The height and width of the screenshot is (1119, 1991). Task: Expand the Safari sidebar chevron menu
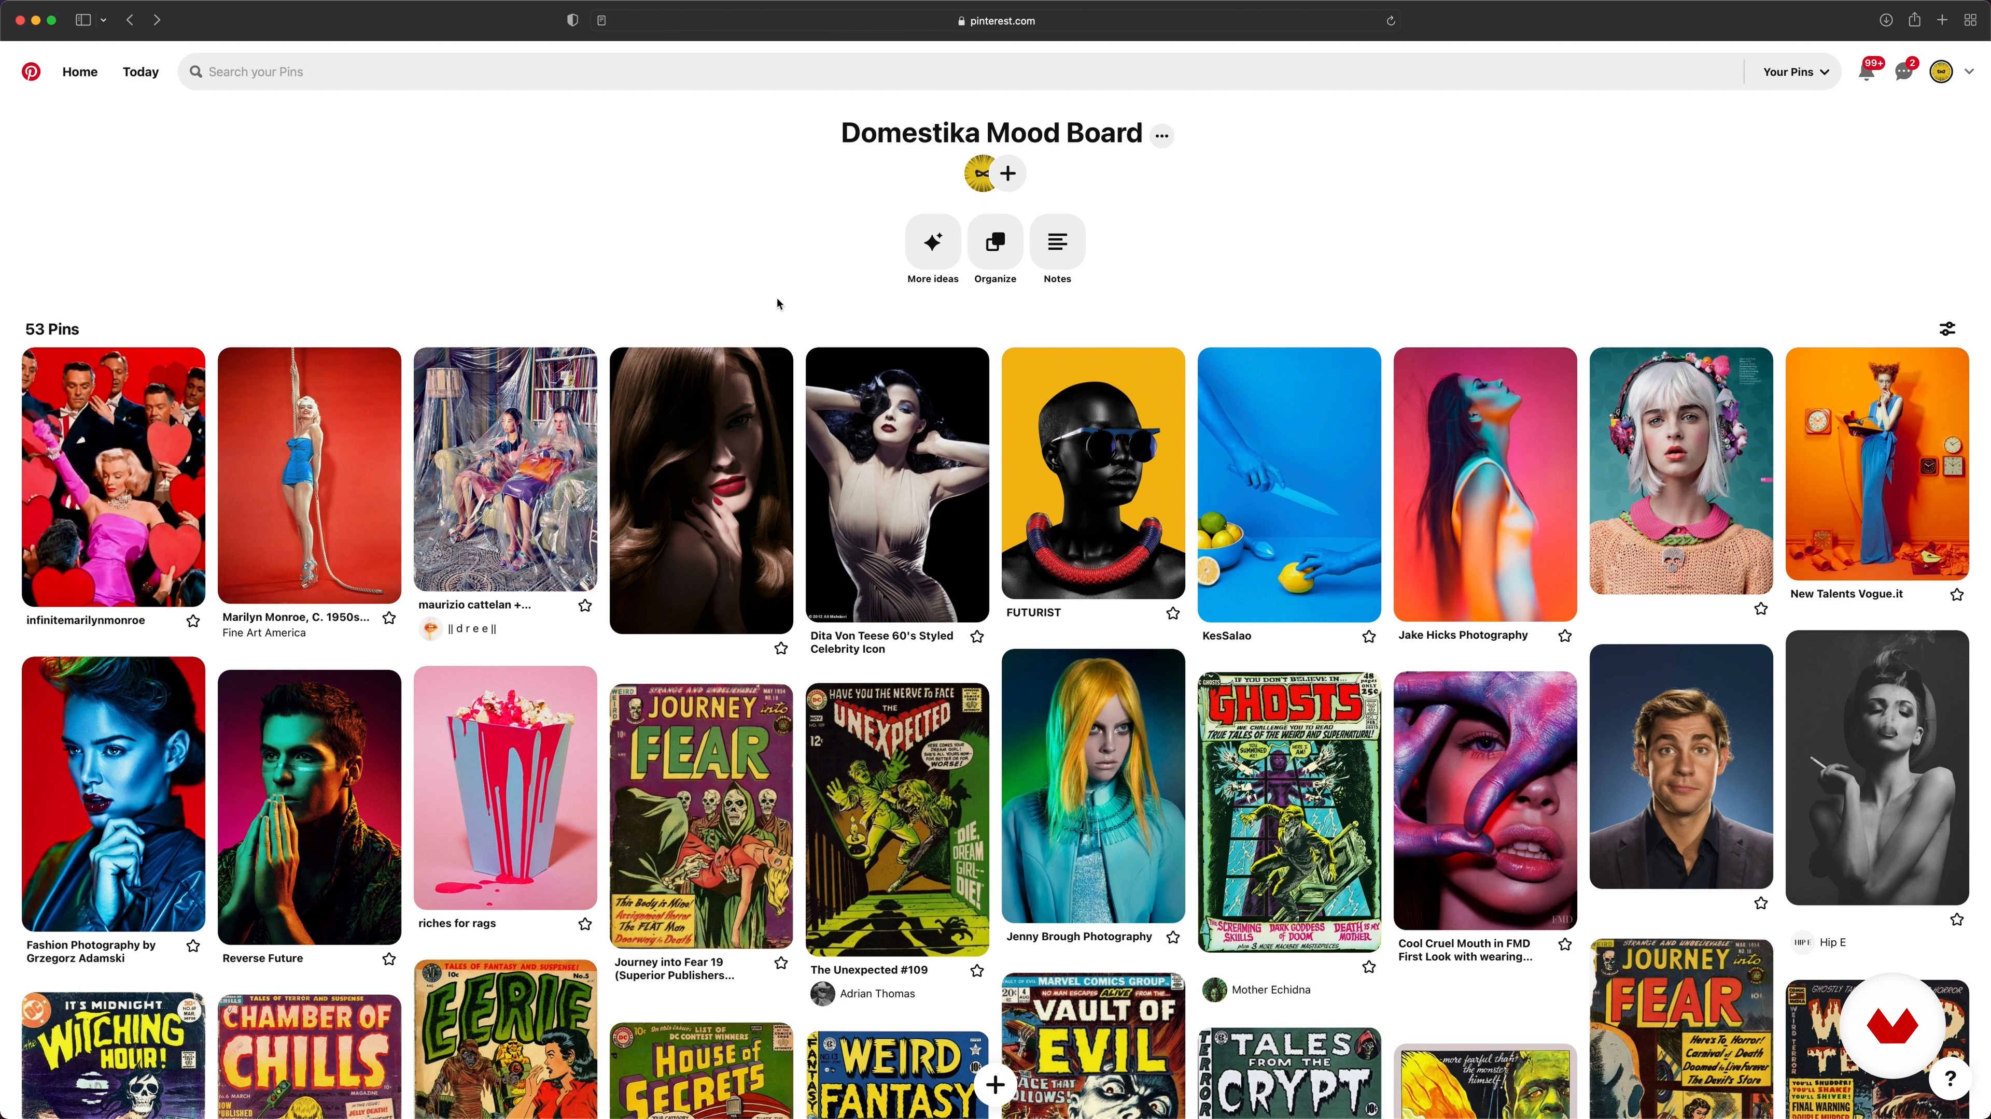coord(104,20)
